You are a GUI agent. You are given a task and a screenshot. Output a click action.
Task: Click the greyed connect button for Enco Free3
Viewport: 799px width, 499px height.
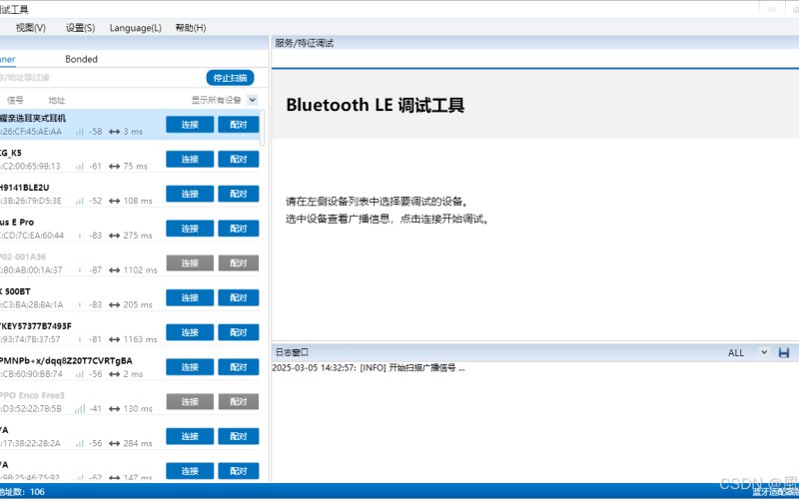[190, 401]
